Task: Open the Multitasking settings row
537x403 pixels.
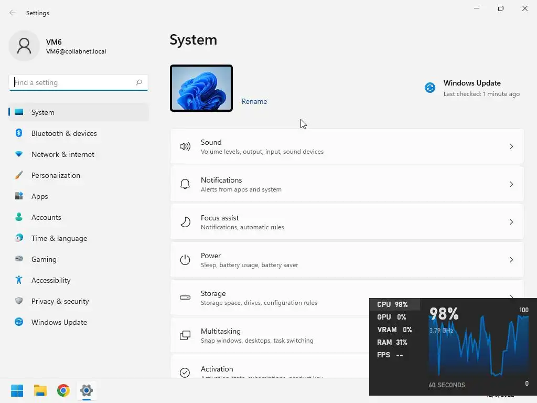Action: 270,335
